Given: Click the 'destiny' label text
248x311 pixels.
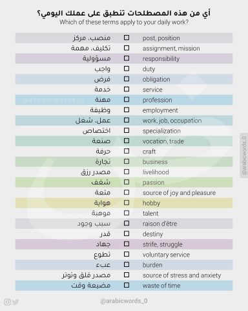Looking at the screenshot, I should [x=152, y=234].
